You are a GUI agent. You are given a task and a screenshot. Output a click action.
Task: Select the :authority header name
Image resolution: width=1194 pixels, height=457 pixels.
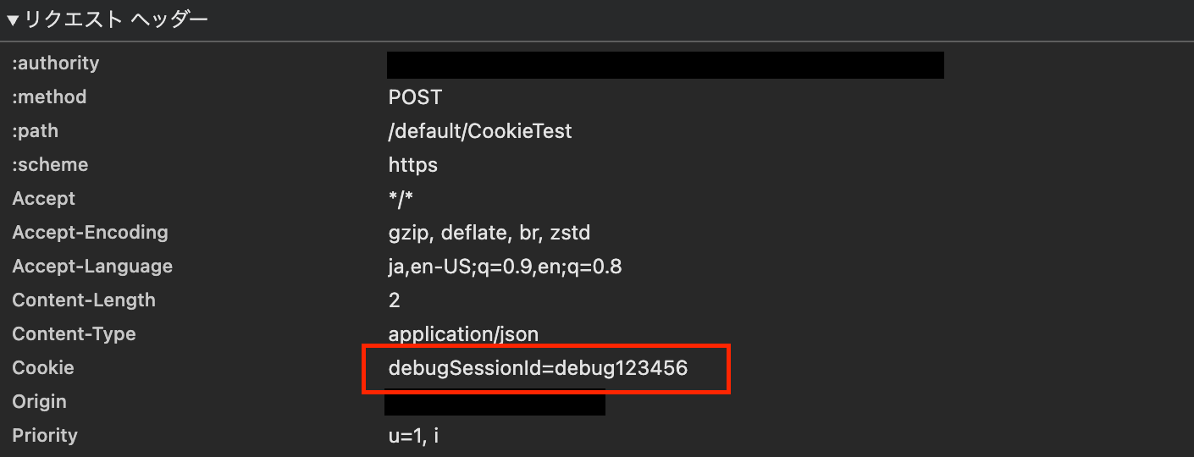[x=56, y=63]
